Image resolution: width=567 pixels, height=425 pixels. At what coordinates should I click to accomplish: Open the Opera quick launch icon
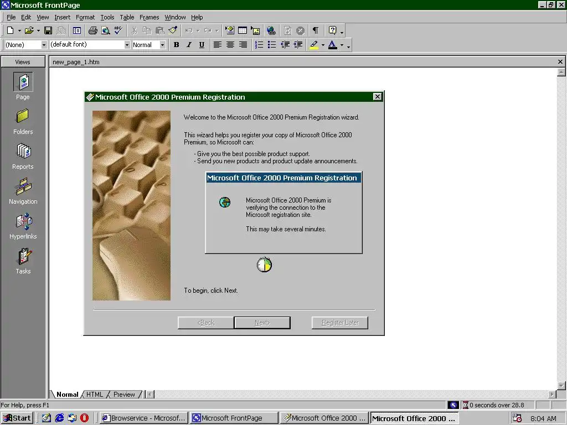84,418
